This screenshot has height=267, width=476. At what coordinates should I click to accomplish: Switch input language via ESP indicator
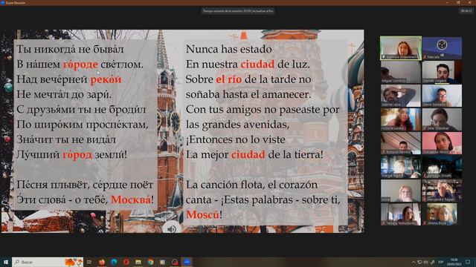441,262
